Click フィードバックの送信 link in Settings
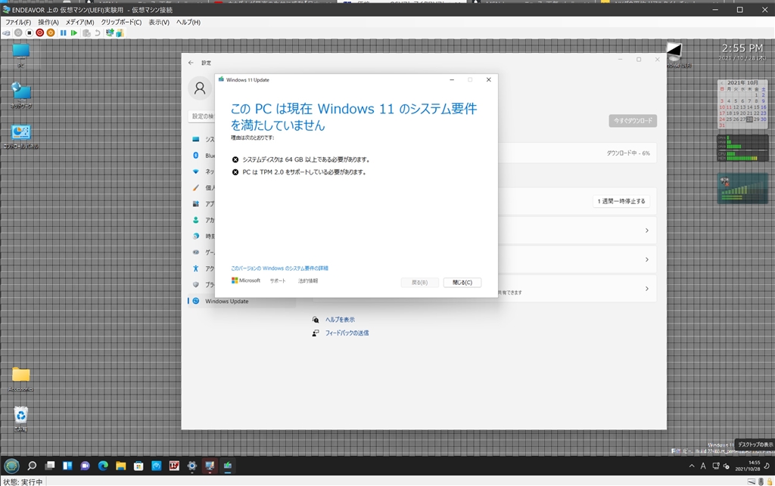The image size is (775, 486). click(x=347, y=333)
